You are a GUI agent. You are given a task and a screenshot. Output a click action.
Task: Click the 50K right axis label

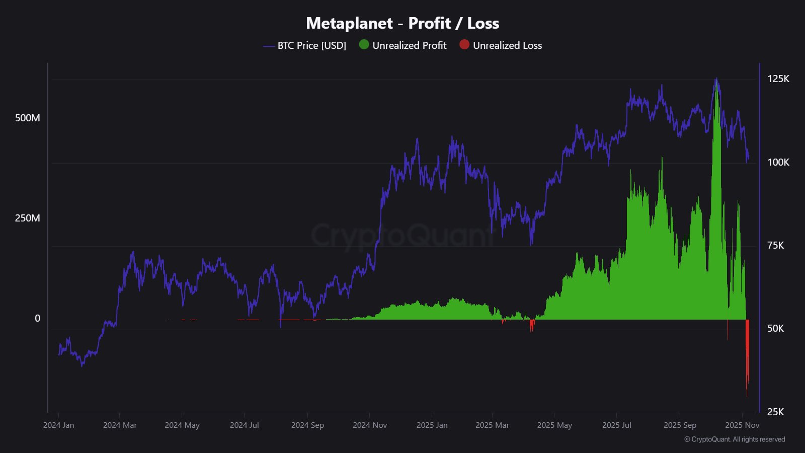775,328
